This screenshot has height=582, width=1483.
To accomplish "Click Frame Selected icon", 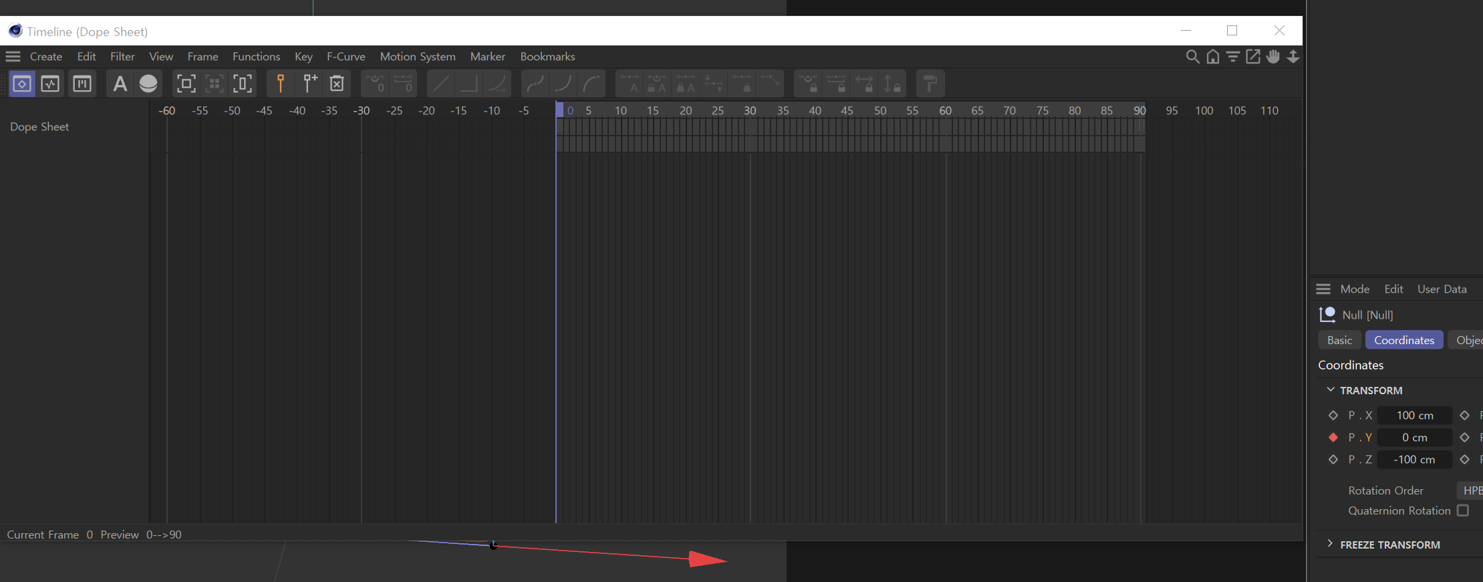I will click(x=215, y=84).
